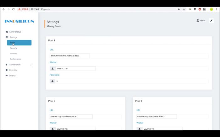
Task: Click the Pool 1 heading
Action: coord(52,40)
